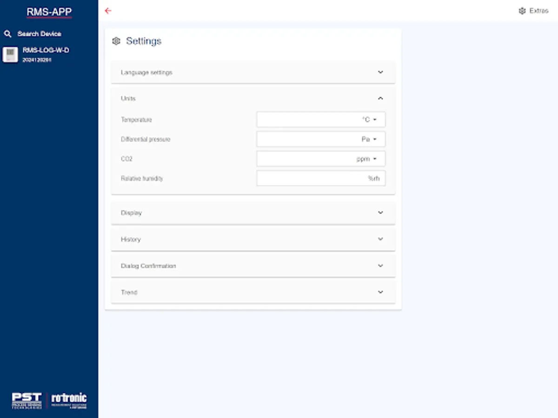Collapse the Units section

pyautogui.click(x=381, y=98)
